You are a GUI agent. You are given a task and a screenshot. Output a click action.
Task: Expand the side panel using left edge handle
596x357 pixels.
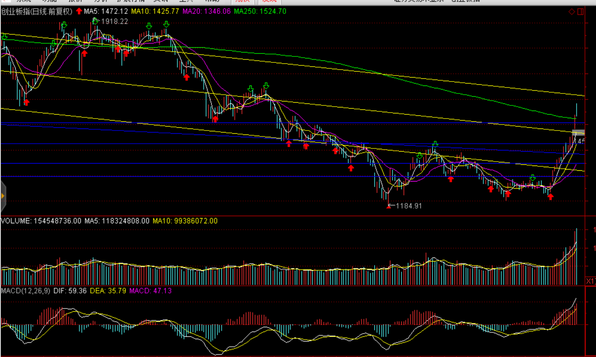click(x=3, y=196)
